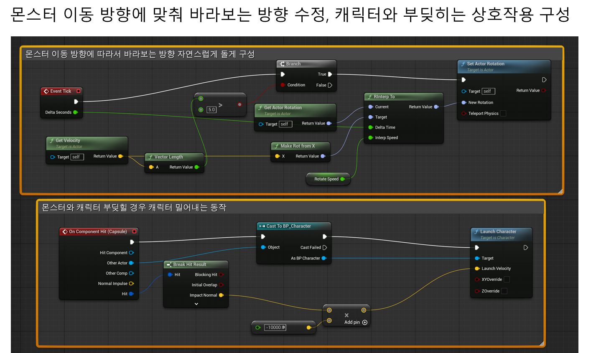Click the Blocking Hit red output pin

(x=221, y=275)
